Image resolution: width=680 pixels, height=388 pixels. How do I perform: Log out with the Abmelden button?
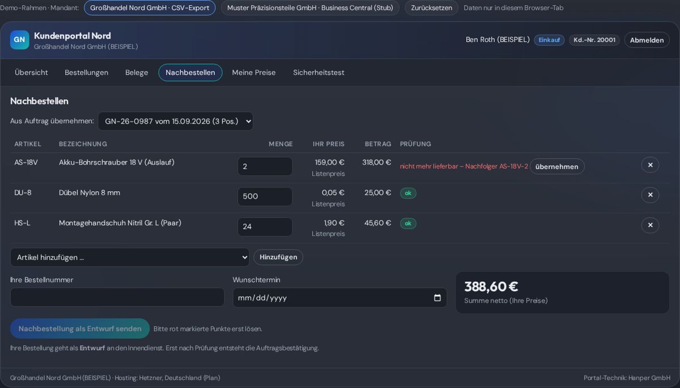[x=647, y=40]
